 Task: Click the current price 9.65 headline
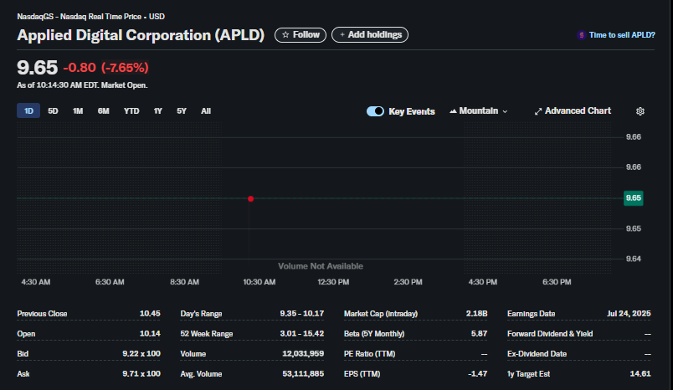[x=37, y=67]
